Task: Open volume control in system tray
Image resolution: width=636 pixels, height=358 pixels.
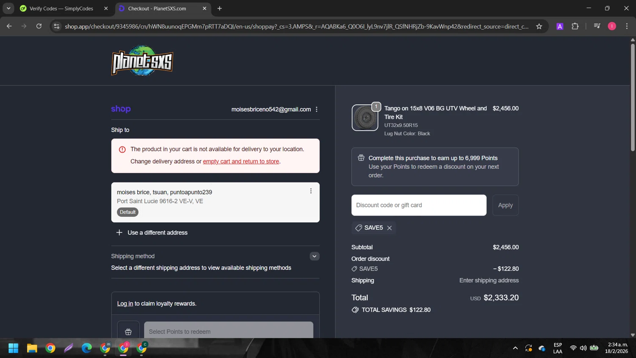Action: pos(583,348)
